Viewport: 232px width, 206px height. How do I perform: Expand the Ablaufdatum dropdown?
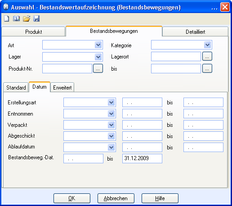(111, 148)
